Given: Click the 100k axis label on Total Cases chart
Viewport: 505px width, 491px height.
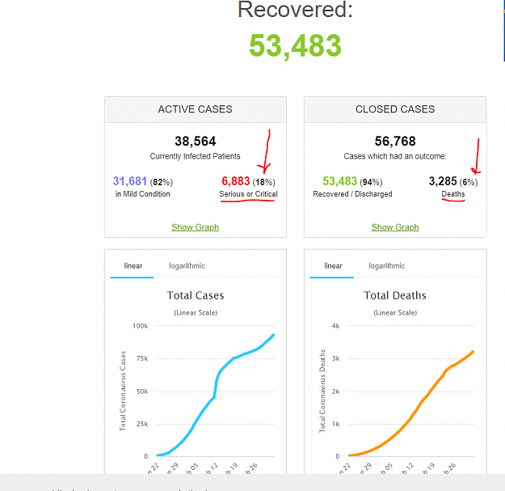Looking at the screenshot, I should [140, 326].
